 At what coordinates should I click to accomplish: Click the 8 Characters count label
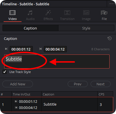coord(100,49)
